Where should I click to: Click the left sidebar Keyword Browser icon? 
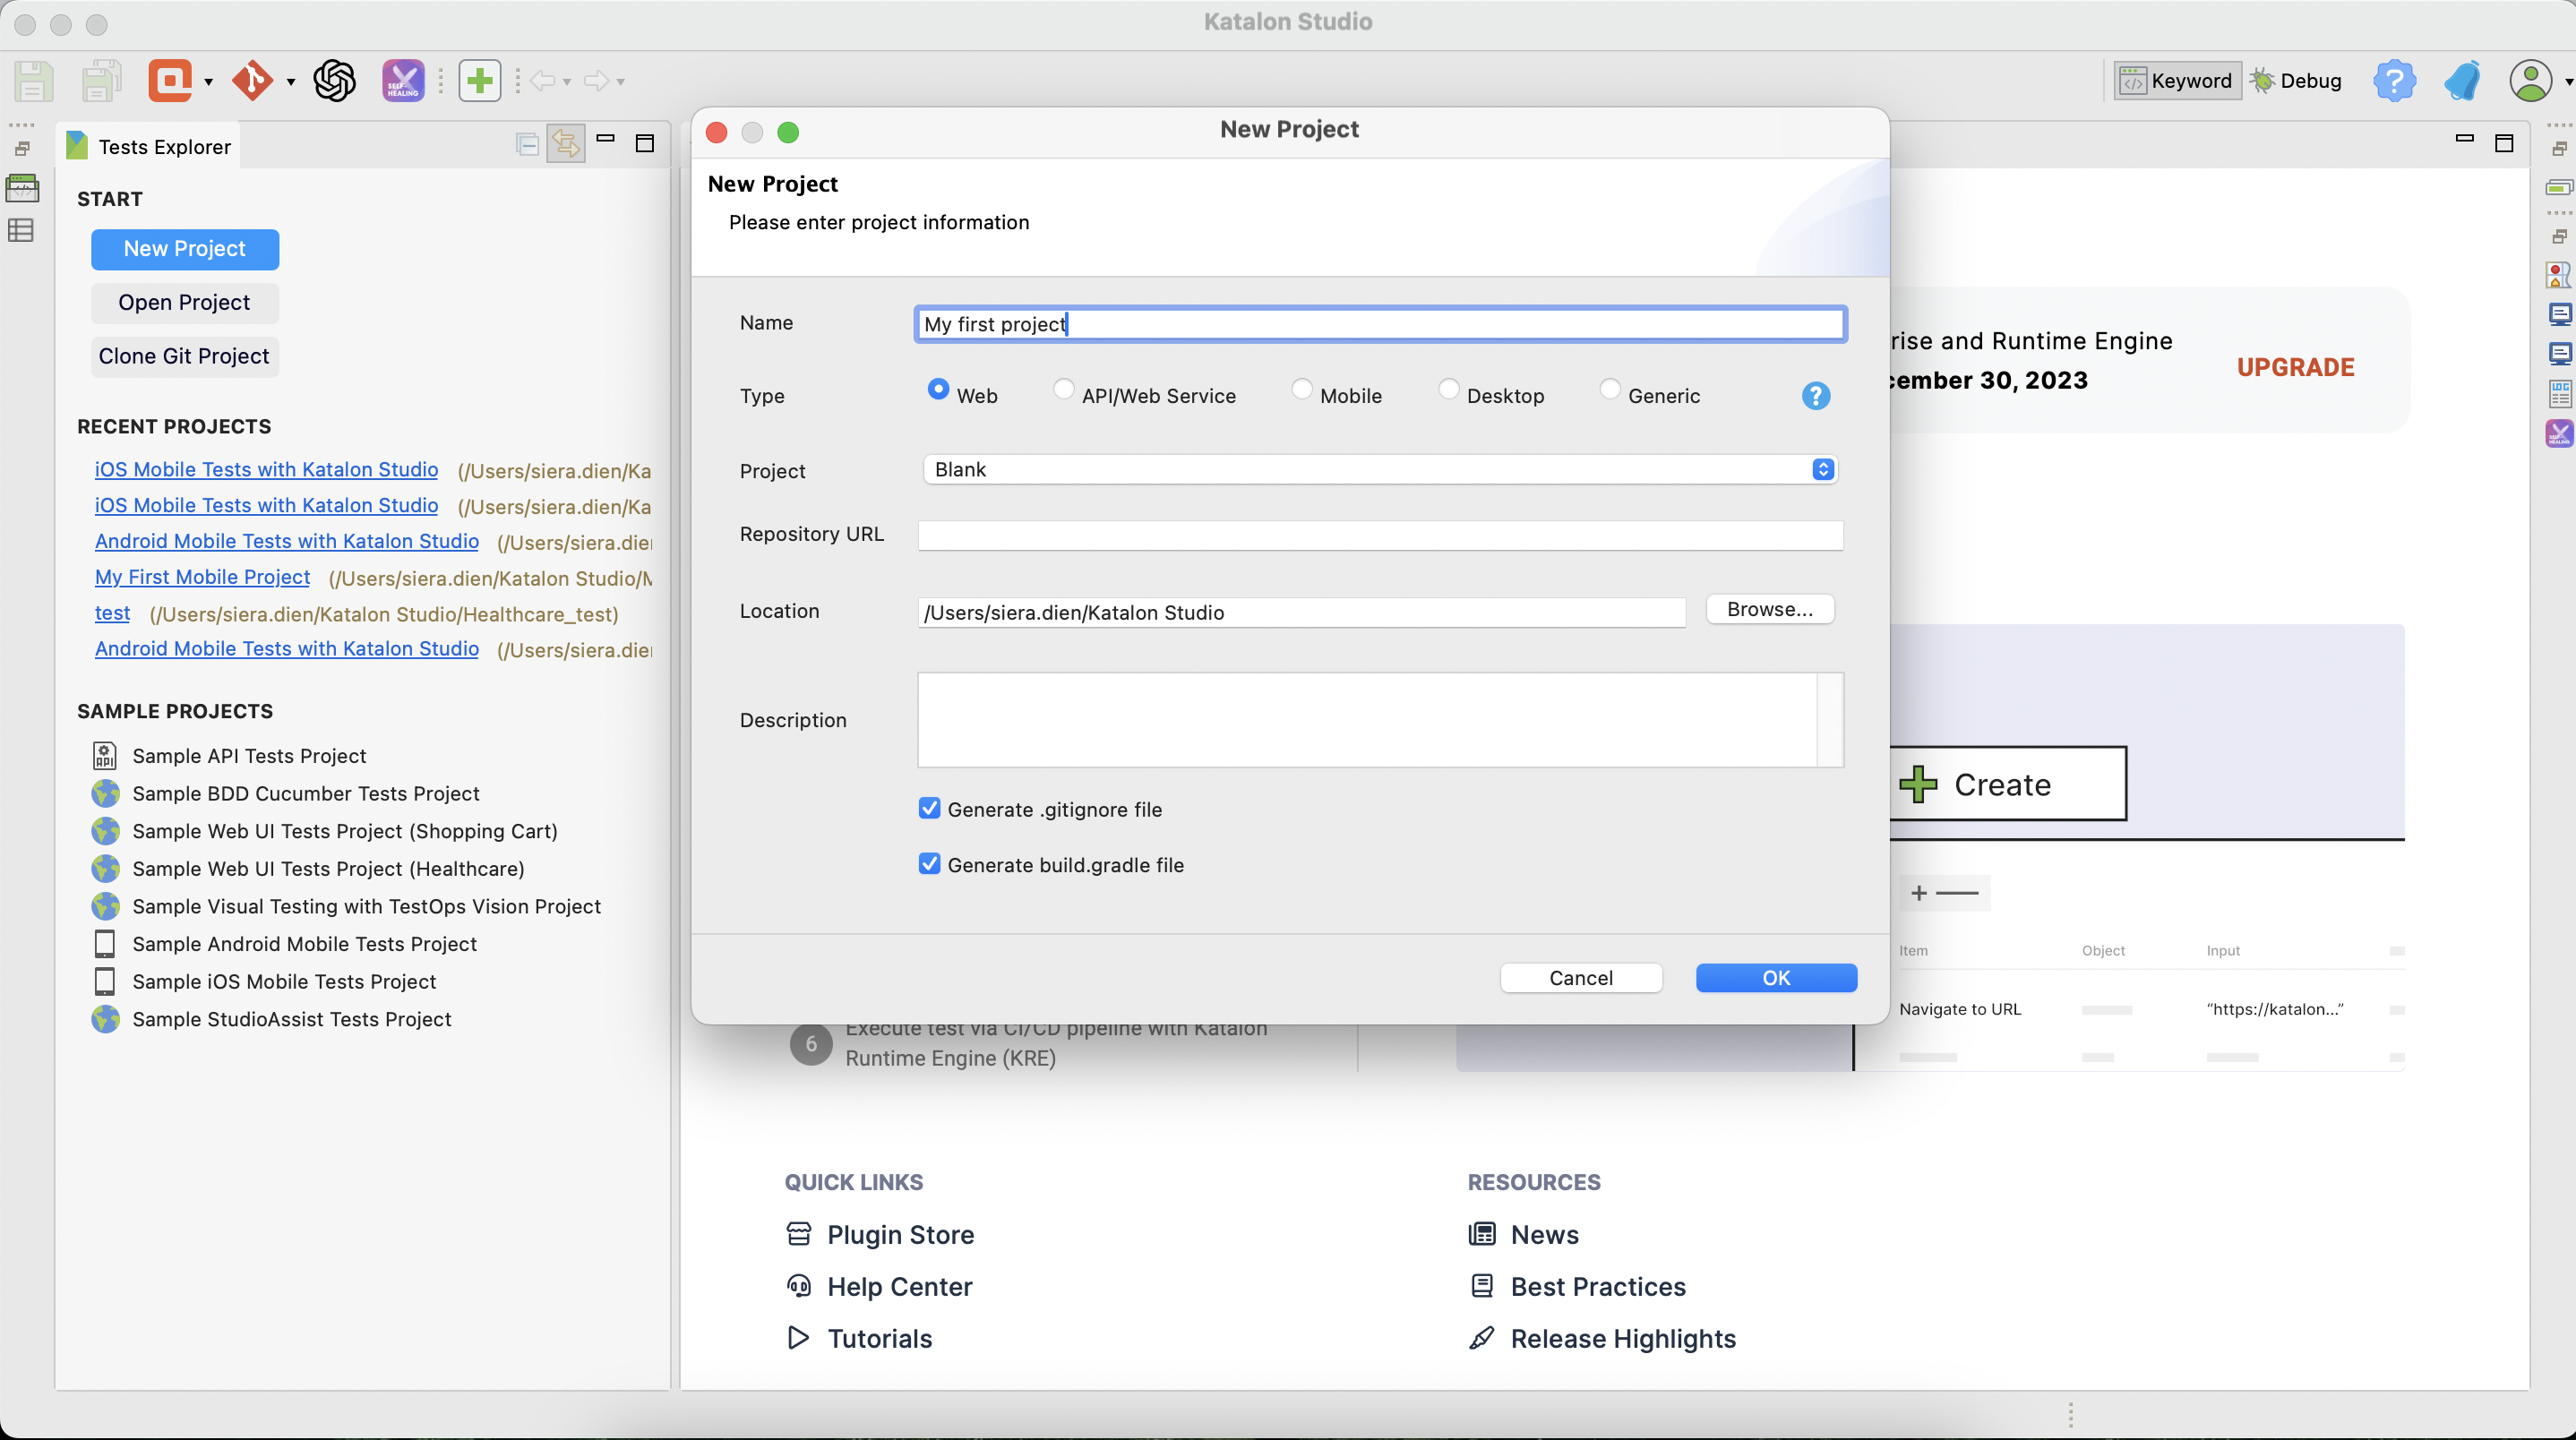tap(22, 189)
